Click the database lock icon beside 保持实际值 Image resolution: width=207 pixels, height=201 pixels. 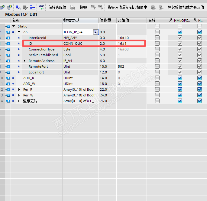[73, 7]
